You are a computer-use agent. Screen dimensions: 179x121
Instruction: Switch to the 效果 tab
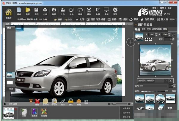[144, 29]
